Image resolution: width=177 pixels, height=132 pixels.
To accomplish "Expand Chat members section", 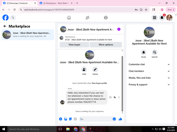I will click(x=149, y=71).
